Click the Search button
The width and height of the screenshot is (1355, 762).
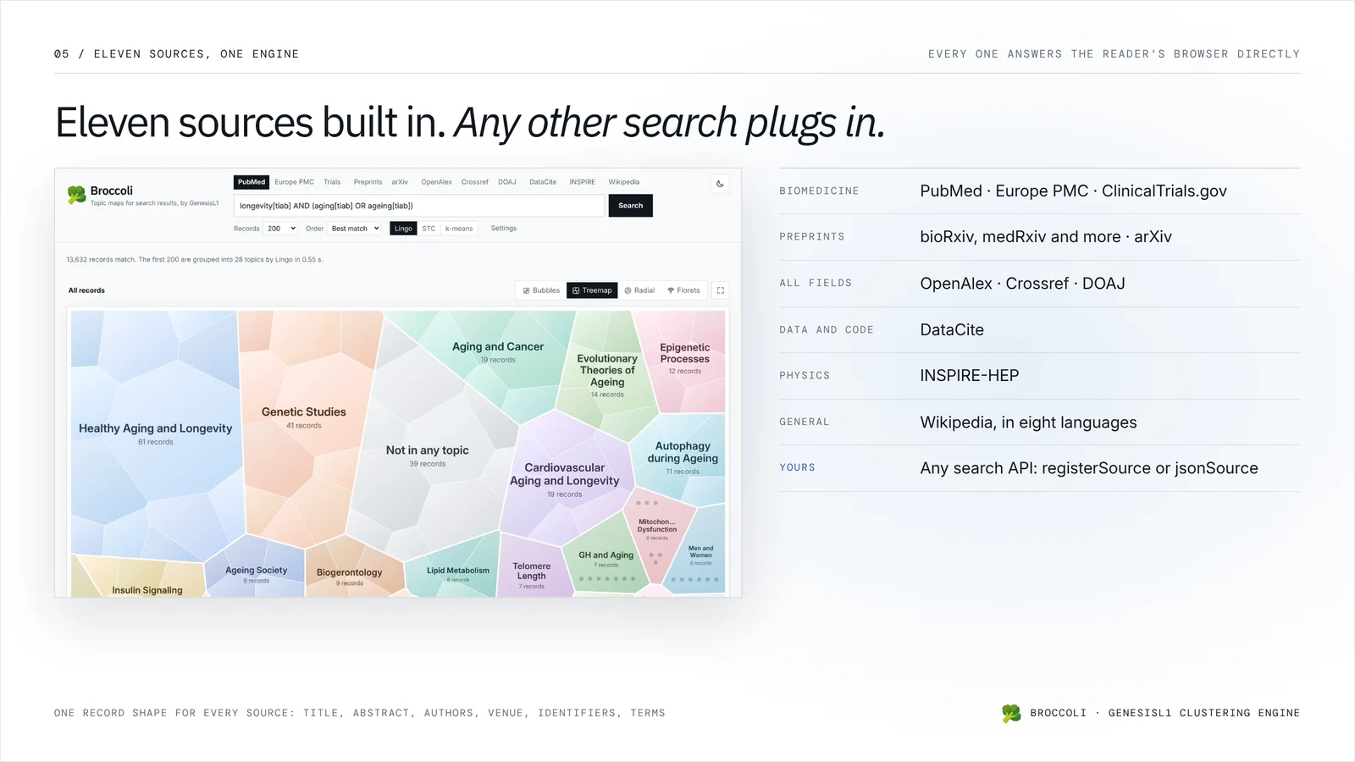pyautogui.click(x=631, y=206)
